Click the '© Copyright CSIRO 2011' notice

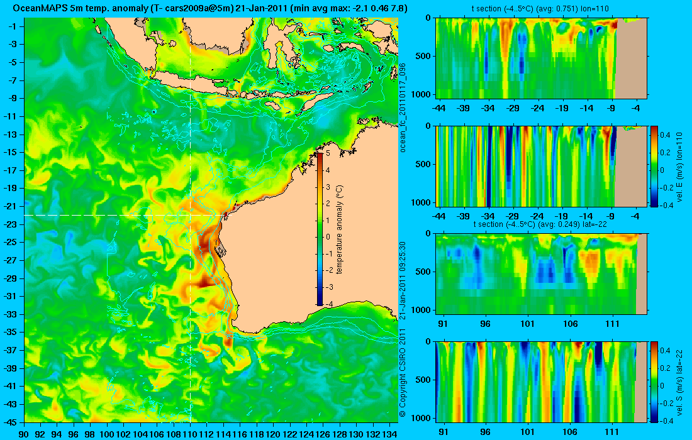coord(403,373)
